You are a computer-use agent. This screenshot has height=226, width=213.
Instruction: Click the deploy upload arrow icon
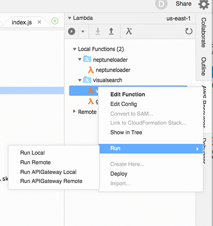pyautogui.click(x=111, y=31)
